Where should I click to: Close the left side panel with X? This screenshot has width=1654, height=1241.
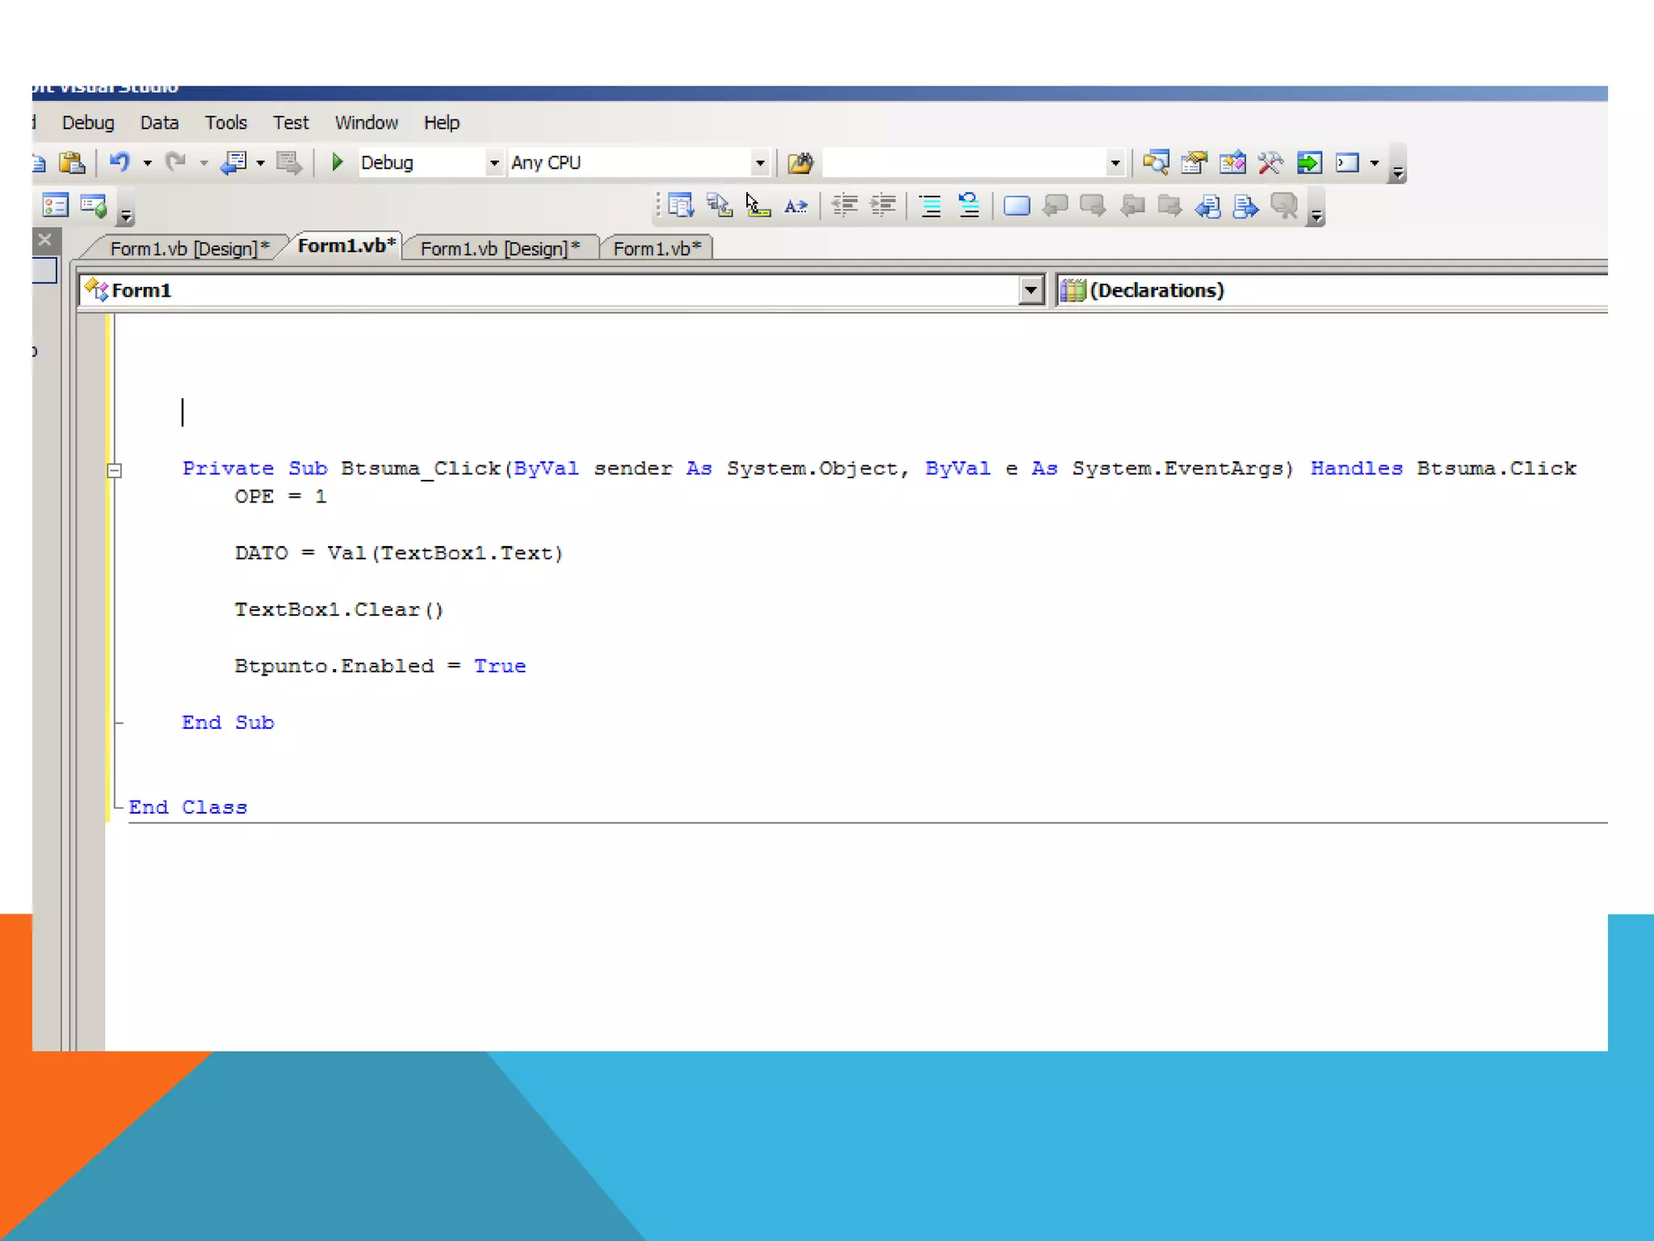coord(45,239)
